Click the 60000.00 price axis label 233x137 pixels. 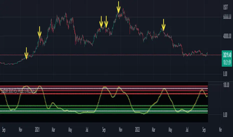227,17
